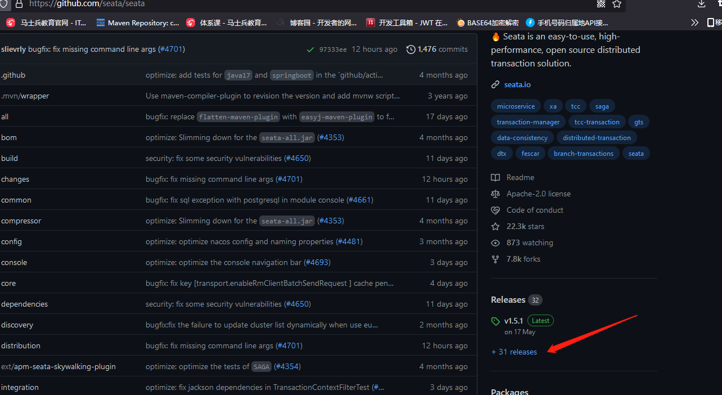Click the forks icon
This screenshot has width=722, height=395.
[x=495, y=259]
